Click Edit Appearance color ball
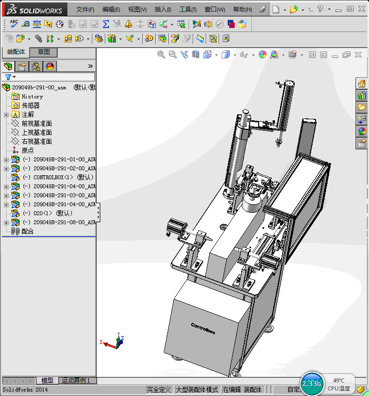 [x=263, y=54]
